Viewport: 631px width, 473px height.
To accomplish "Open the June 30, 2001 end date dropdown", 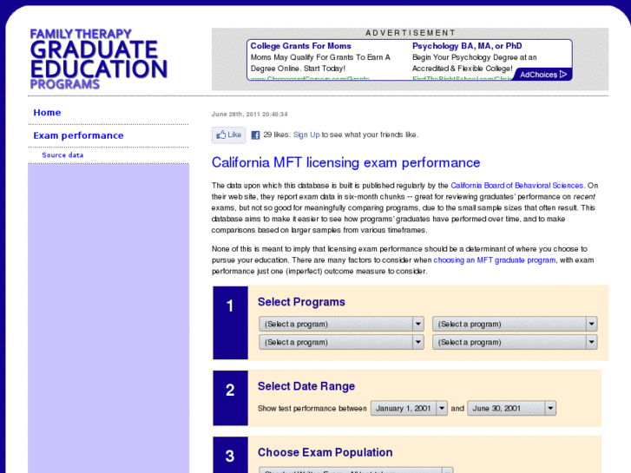I will coord(511,408).
